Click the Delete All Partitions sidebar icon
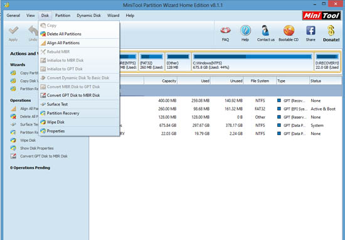The height and width of the screenshot is (240, 345). coord(13,116)
